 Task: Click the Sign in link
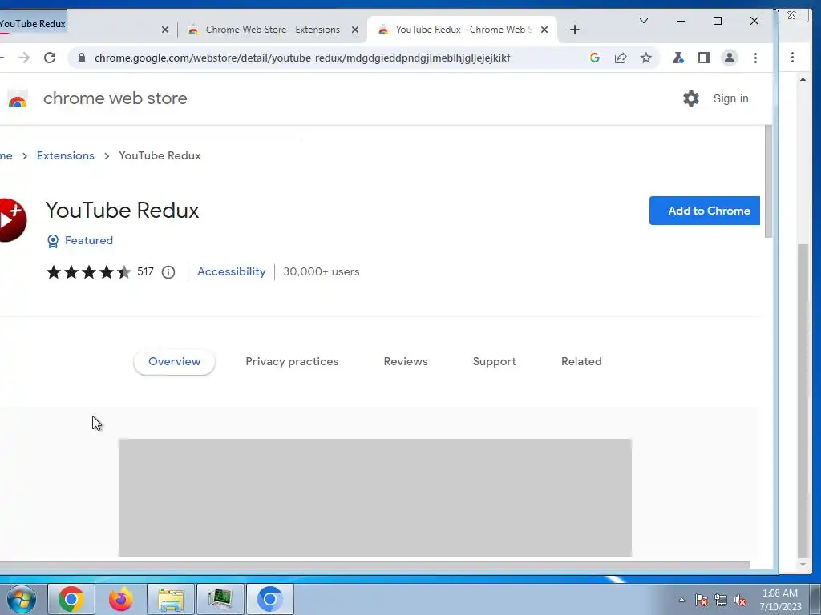click(730, 98)
